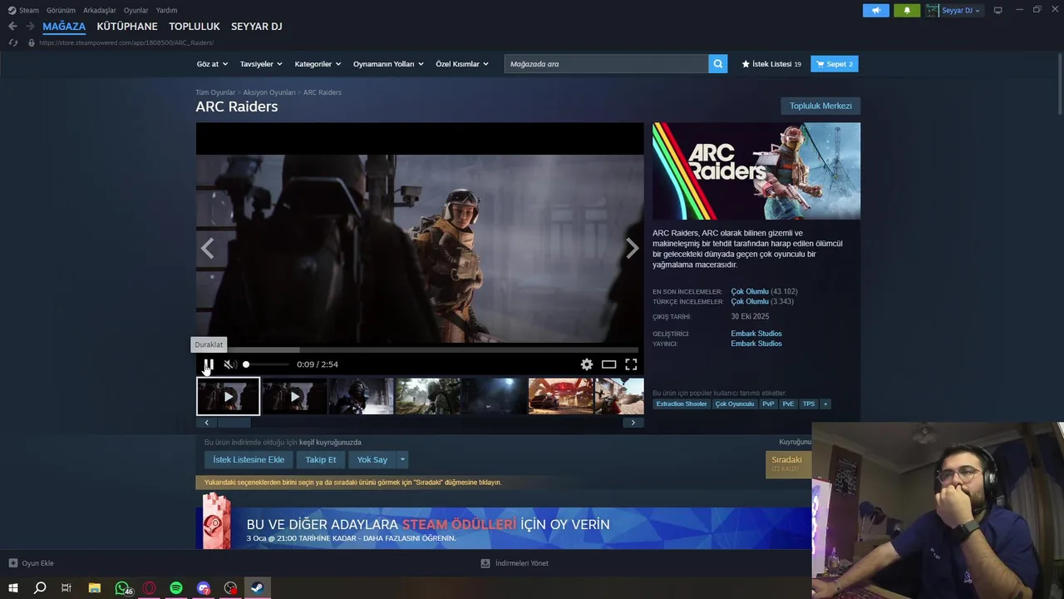Open İstek Listesi wishlist
This screenshot has width=1064, height=599.
[x=771, y=64]
